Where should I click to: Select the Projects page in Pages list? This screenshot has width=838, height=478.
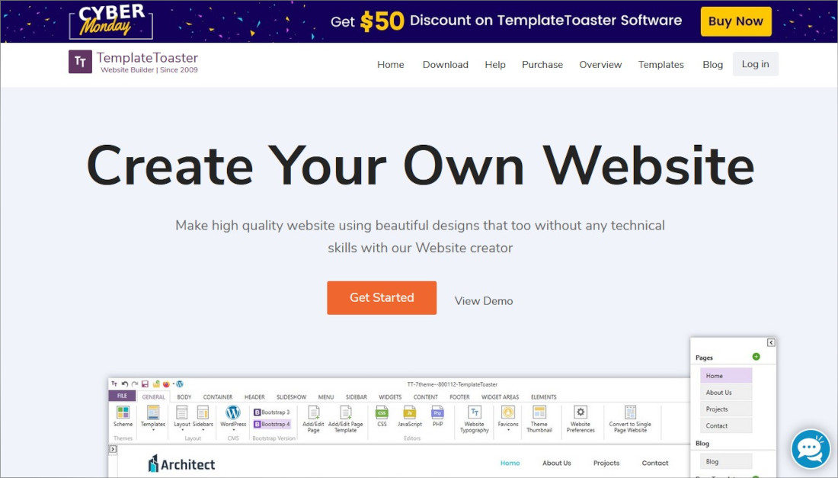726,409
